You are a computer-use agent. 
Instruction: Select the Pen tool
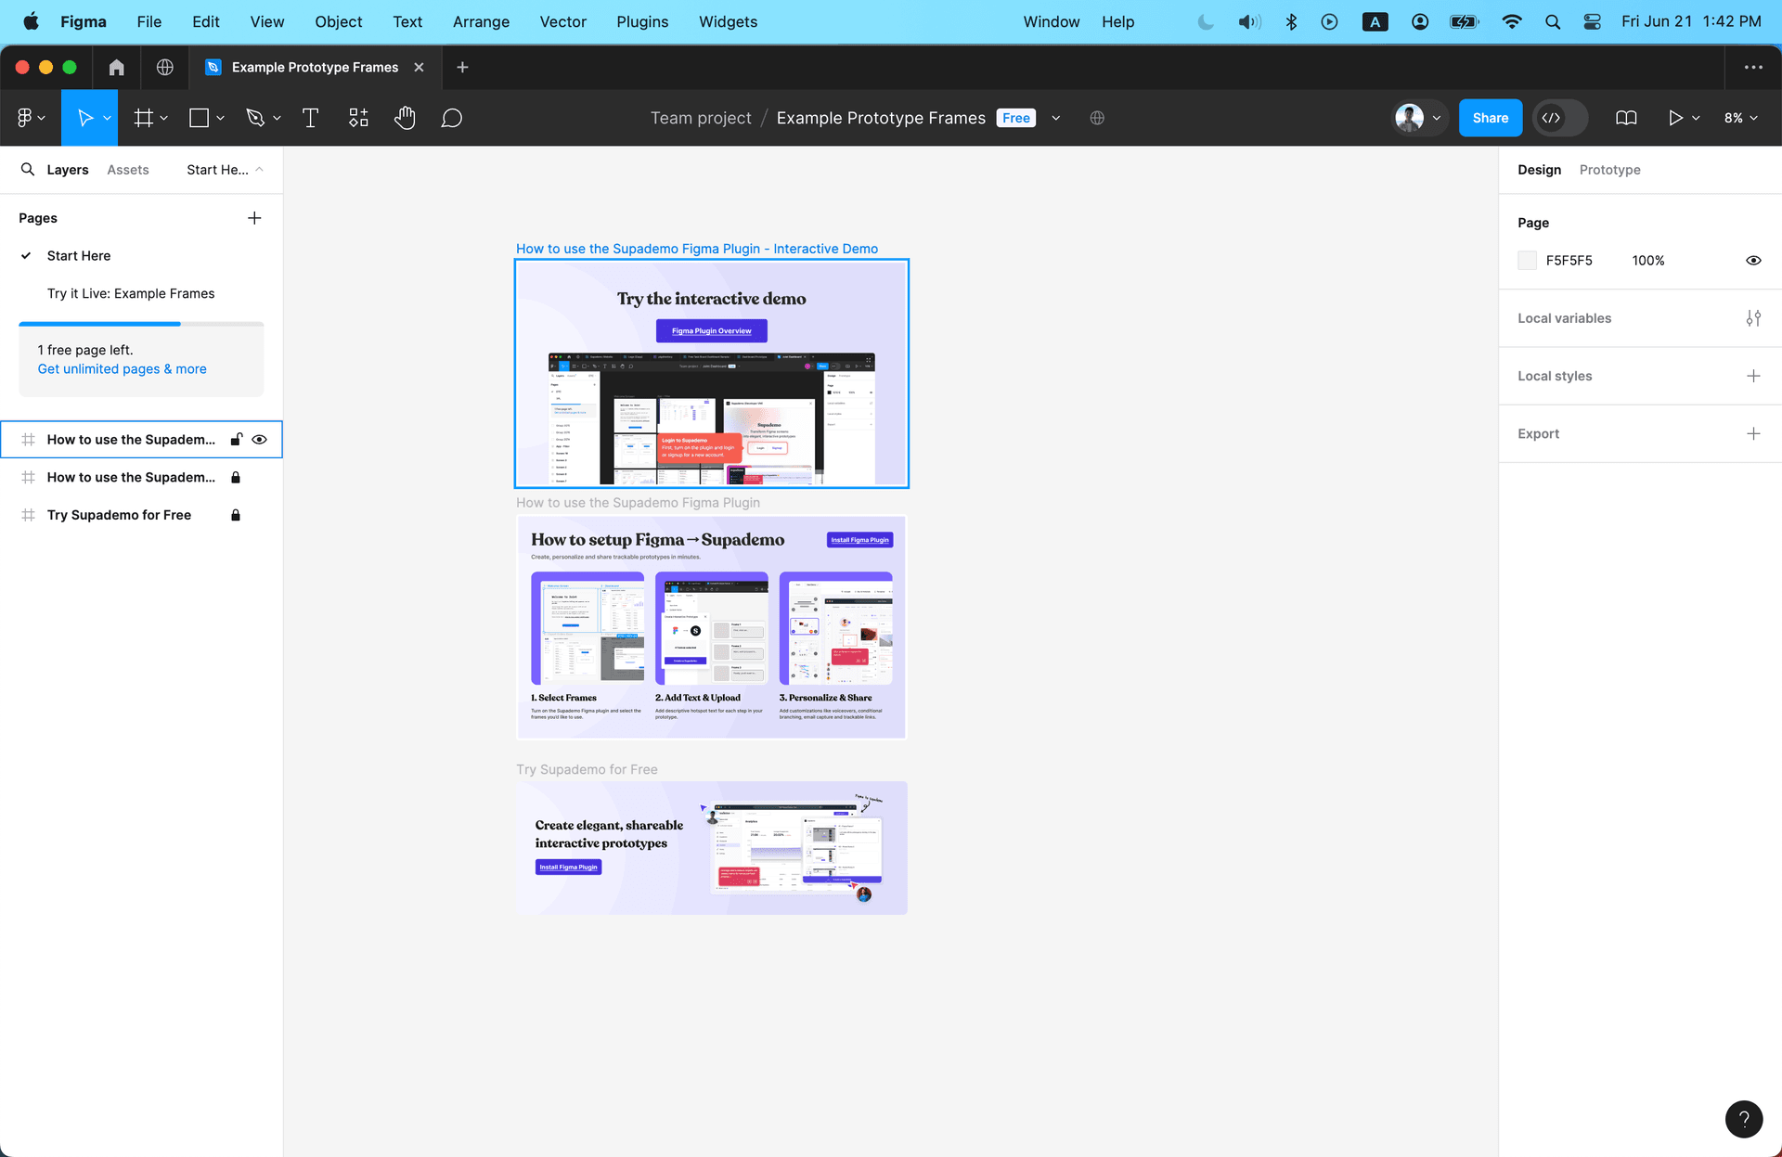[255, 118]
